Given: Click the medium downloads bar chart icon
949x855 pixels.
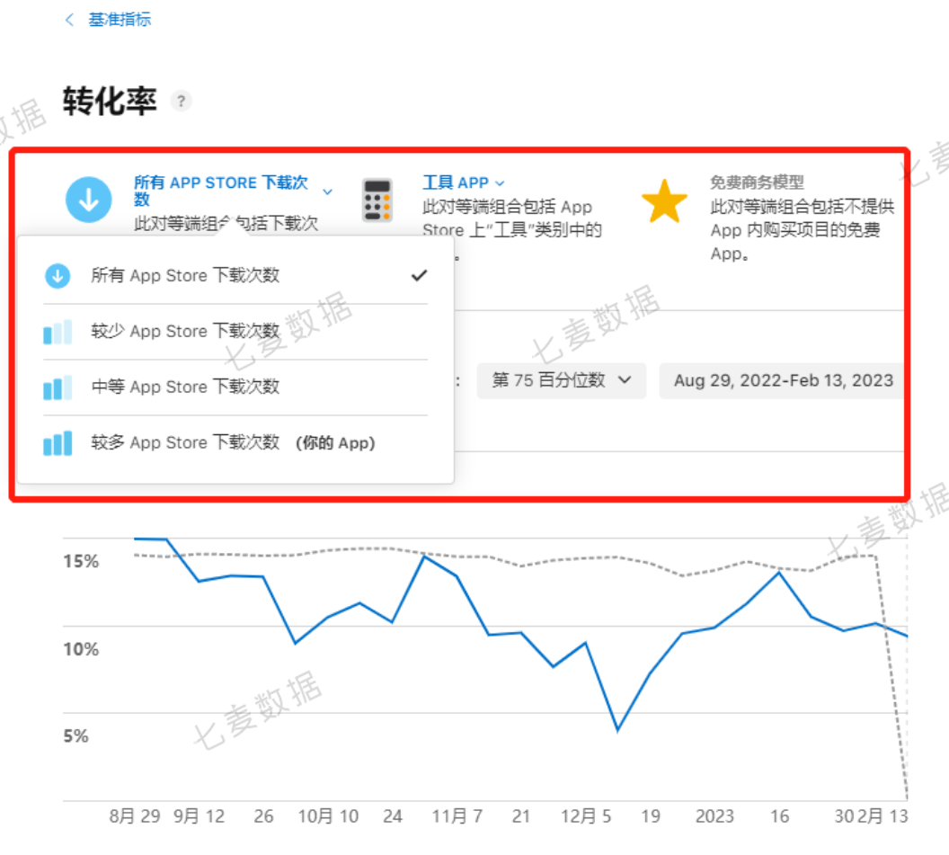Looking at the screenshot, I should (x=58, y=387).
